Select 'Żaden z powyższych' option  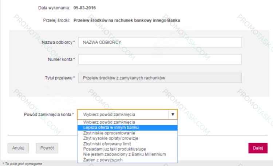click(x=127, y=160)
